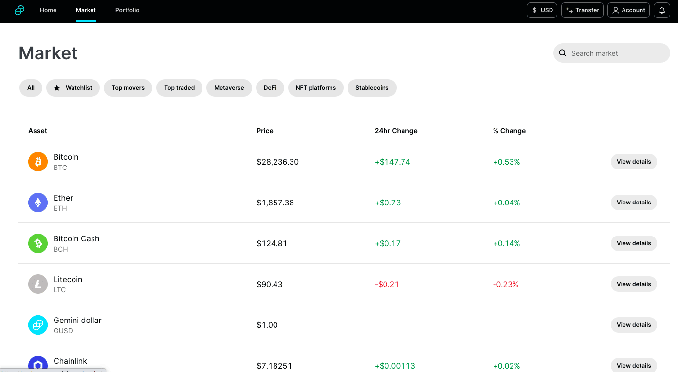Image resolution: width=678 pixels, height=372 pixels.
Task: Click Bitcoin price $28,236.30
Action: pyautogui.click(x=277, y=162)
